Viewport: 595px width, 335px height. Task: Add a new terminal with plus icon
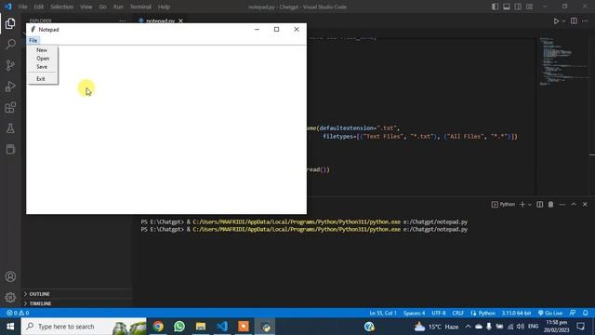click(522, 205)
